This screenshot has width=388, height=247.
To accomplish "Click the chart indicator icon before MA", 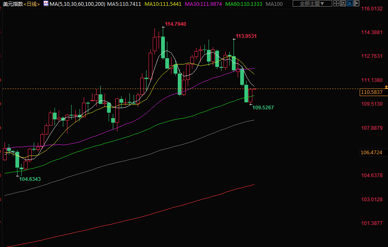I will click(46, 4).
